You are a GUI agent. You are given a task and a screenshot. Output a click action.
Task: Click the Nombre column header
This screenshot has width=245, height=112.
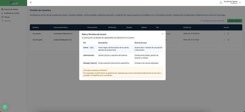(x=36, y=27)
